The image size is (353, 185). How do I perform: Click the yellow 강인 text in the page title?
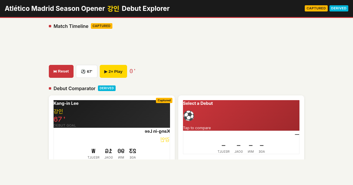(x=113, y=9)
